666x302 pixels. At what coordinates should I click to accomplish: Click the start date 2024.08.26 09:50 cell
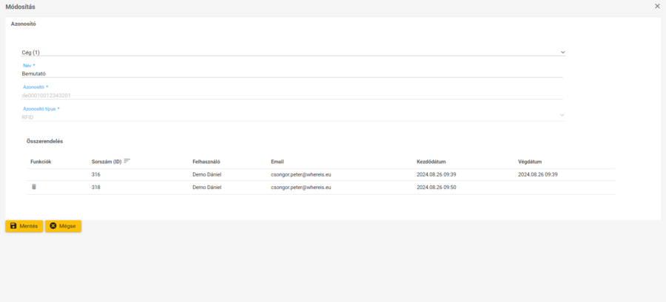click(x=436, y=188)
